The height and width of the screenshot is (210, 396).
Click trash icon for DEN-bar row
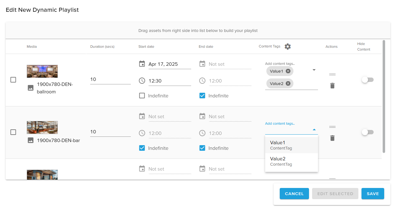[332, 138]
